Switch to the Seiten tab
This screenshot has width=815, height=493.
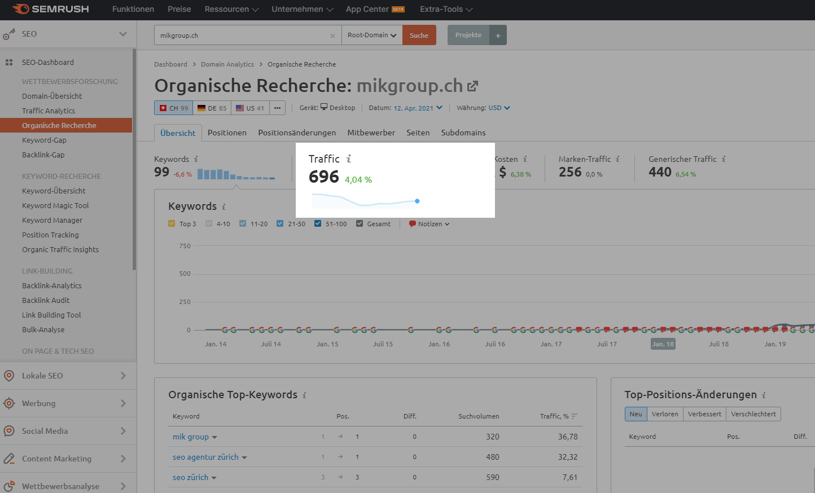pos(418,133)
